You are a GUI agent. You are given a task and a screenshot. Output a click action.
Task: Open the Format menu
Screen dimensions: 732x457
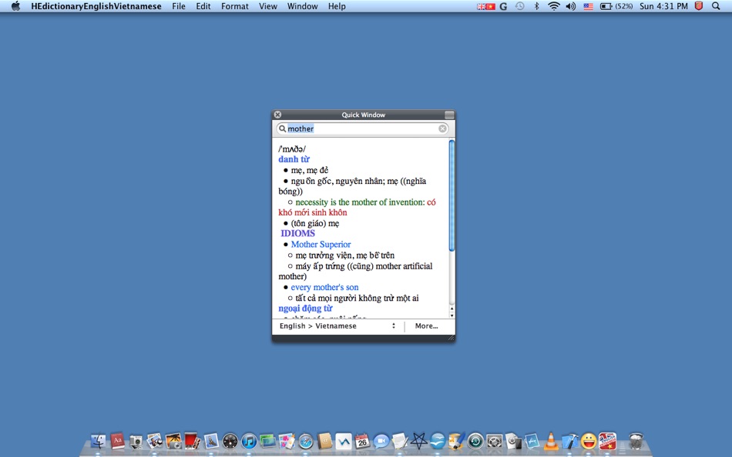pyautogui.click(x=235, y=6)
